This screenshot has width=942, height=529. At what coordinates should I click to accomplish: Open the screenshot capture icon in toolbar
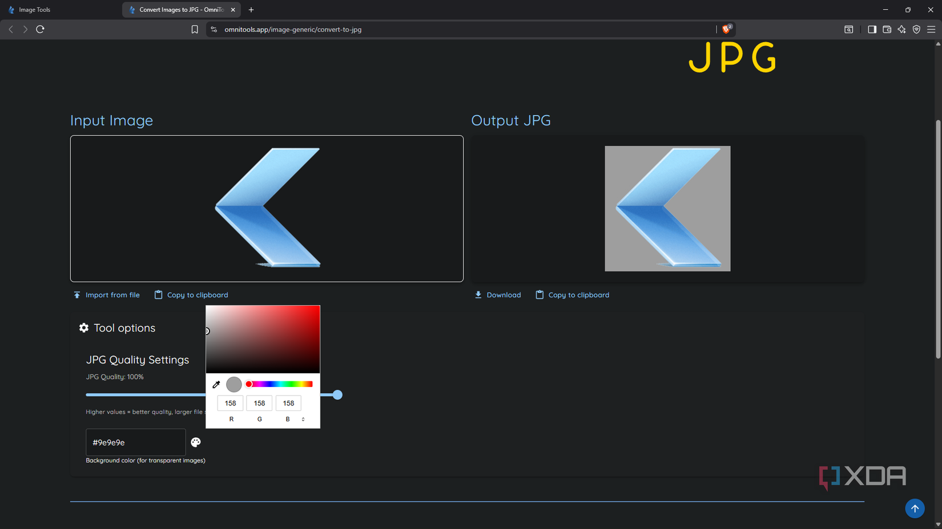pos(849,29)
